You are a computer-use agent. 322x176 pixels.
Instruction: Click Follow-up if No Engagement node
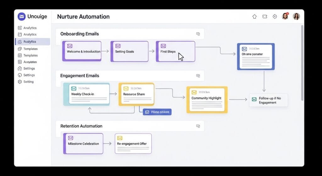[269, 100]
